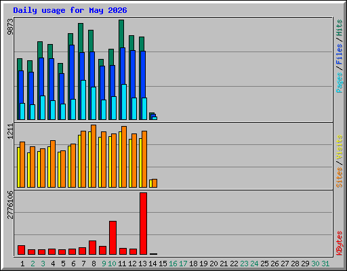This screenshot has height=271, width=347.
Task: Click the orange sites bar for day 1
Action: (x=22, y=165)
